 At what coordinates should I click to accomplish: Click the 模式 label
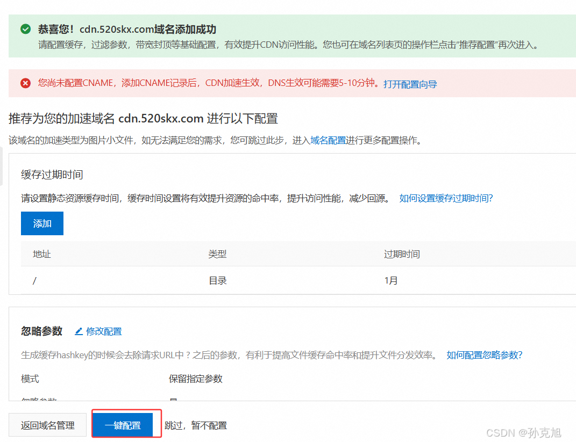pos(30,379)
